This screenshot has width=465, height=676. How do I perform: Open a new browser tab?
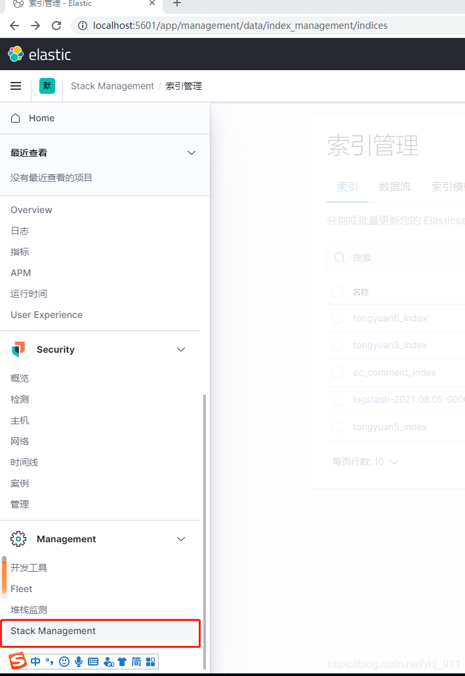pos(177,3)
